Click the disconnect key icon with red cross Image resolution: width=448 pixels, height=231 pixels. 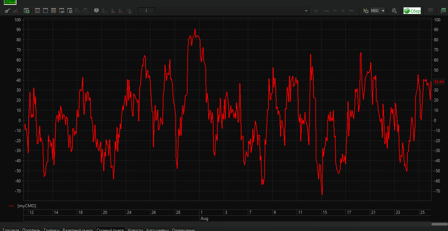click(15, 11)
